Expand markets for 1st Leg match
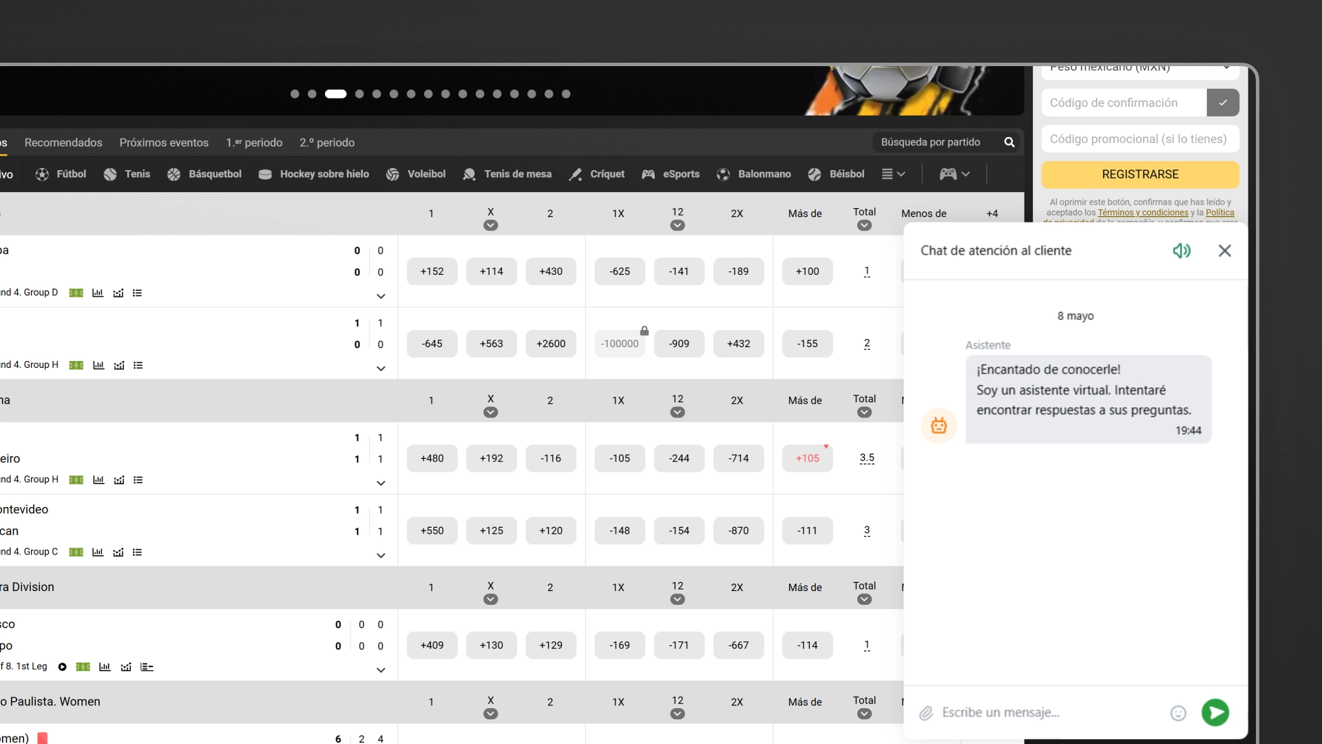1322x744 pixels. click(x=381, y=670)
